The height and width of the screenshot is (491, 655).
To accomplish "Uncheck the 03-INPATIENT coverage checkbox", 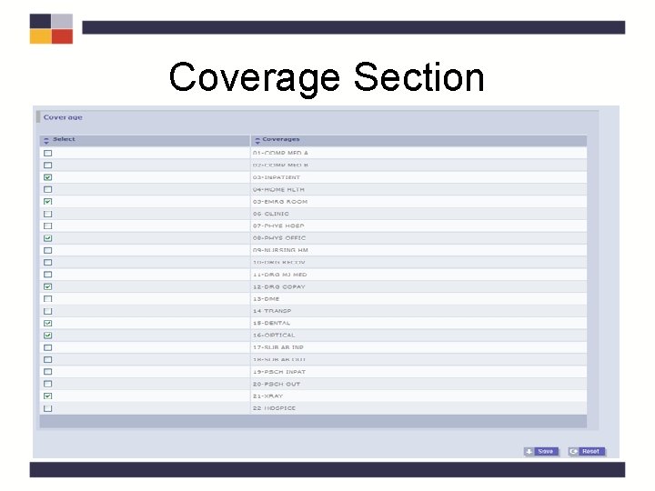I will click(48, 177).
